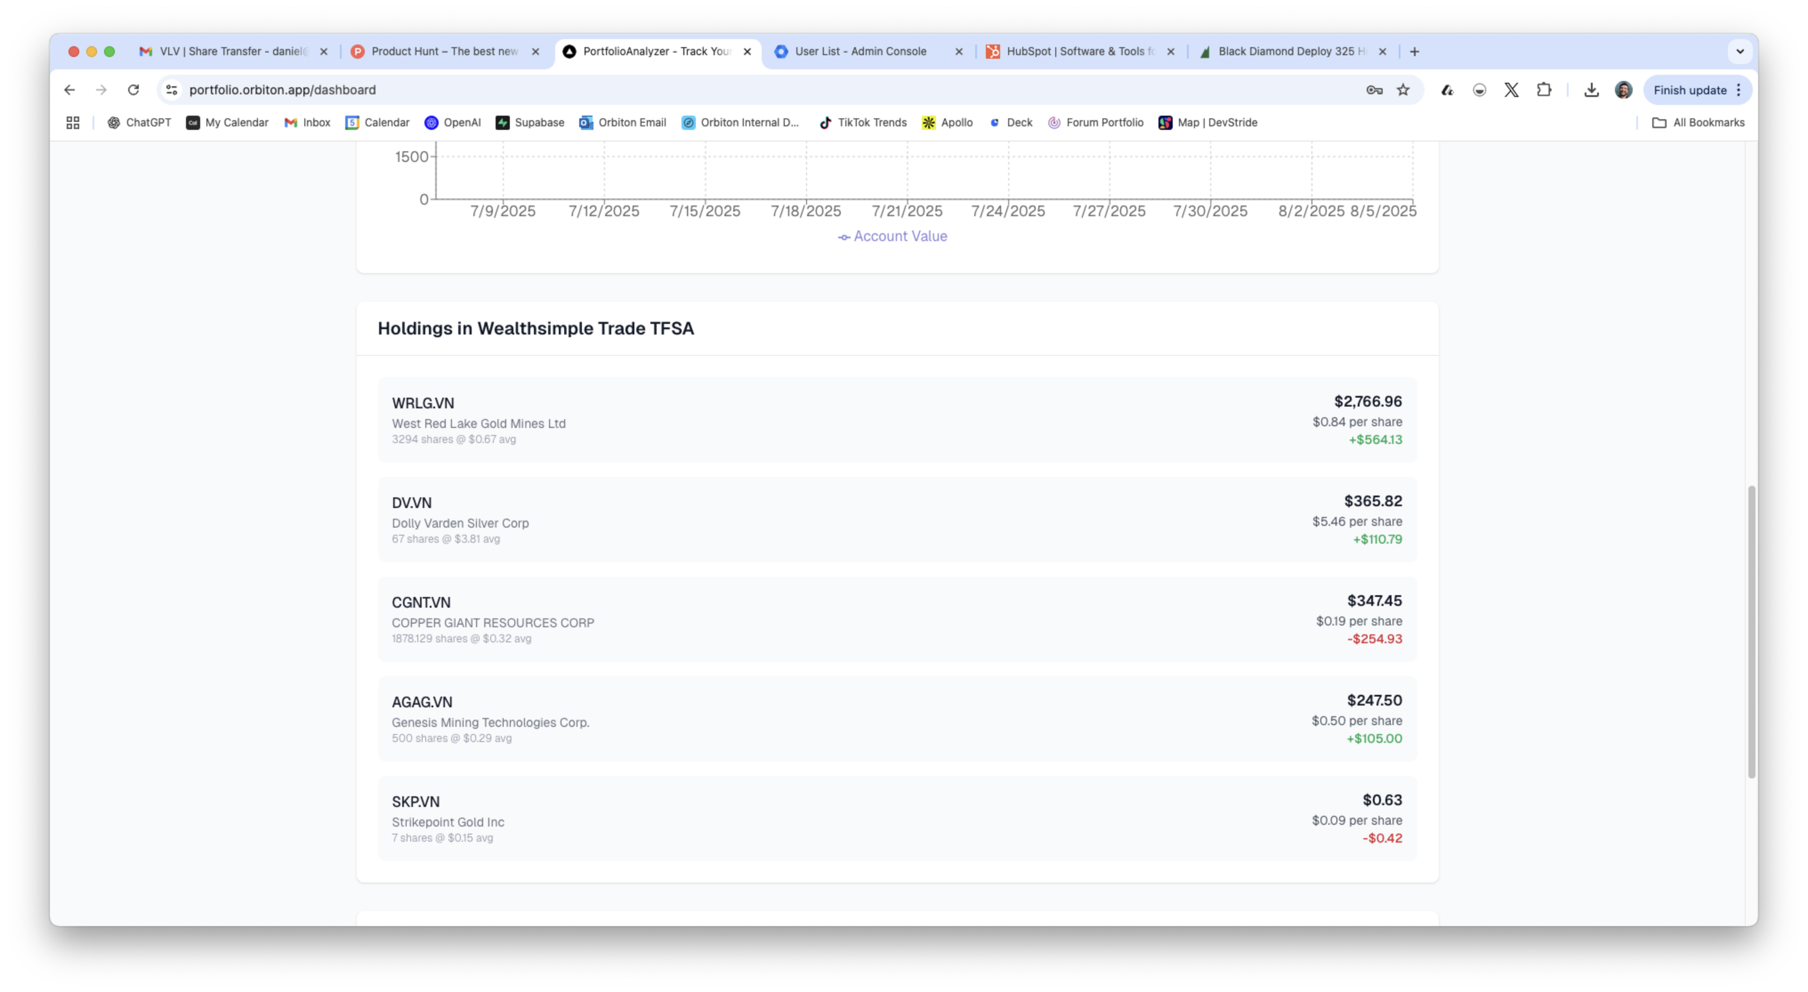Expand the tab search dropdown arrow
Screen dimensions: 1808x992
(x=1740, y=51)
